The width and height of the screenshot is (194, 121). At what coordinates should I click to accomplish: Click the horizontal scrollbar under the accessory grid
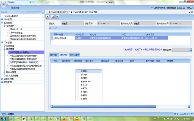120,106
